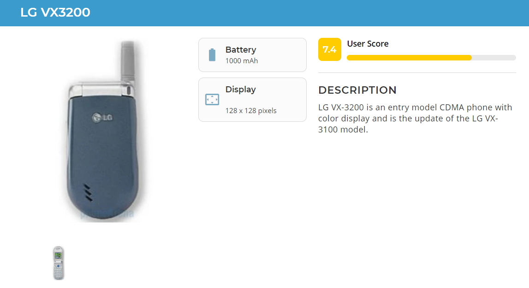Viewport: 529px width, 288px height.
Task: Select the Battery label
Action: point(241,50)
